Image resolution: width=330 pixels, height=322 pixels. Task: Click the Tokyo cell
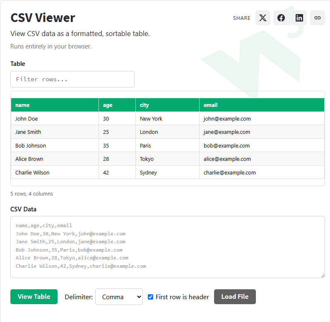pos(168,159)
